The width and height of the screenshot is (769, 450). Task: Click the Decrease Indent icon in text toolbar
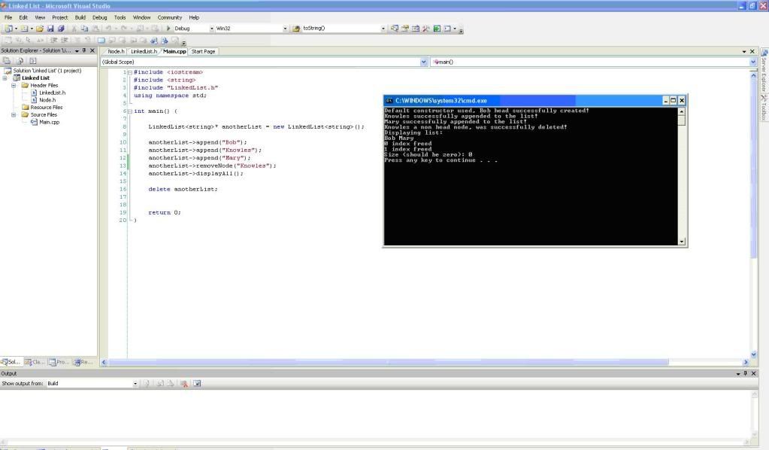point(53,40)
